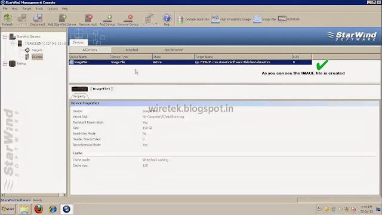
Task: Open the File menu
Action: coord(5,8)
